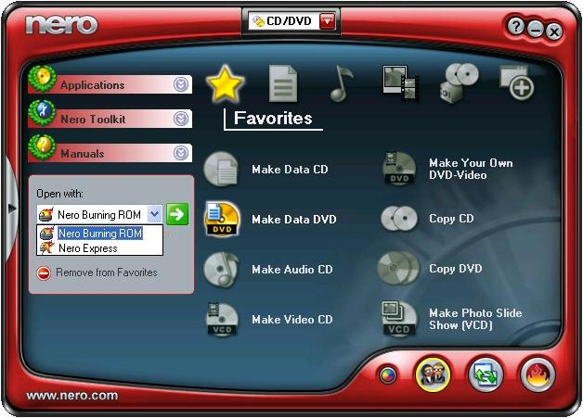Click the Make Data CD disc icon
Viewport: 583px width, 418px height.
pos(221,169)
